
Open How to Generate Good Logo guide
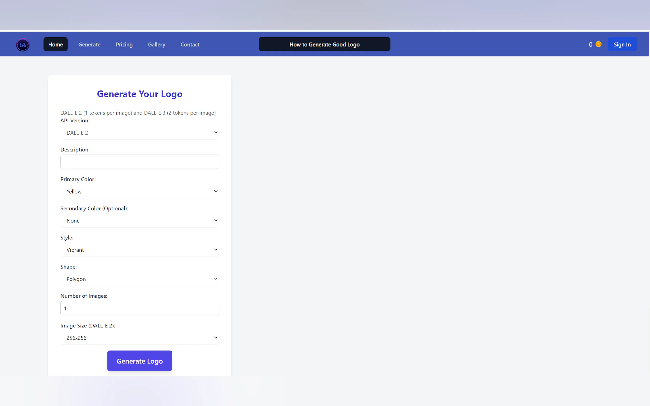click(x=324, y=44)
